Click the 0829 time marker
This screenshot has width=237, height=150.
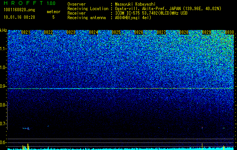[206, 32]
